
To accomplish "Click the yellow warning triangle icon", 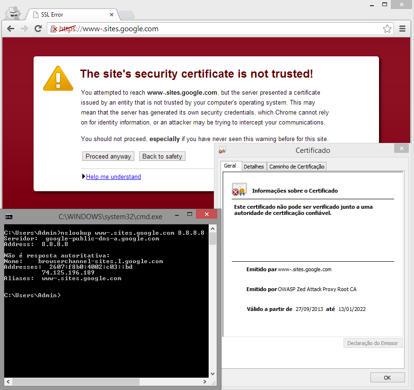I will 58,79.
